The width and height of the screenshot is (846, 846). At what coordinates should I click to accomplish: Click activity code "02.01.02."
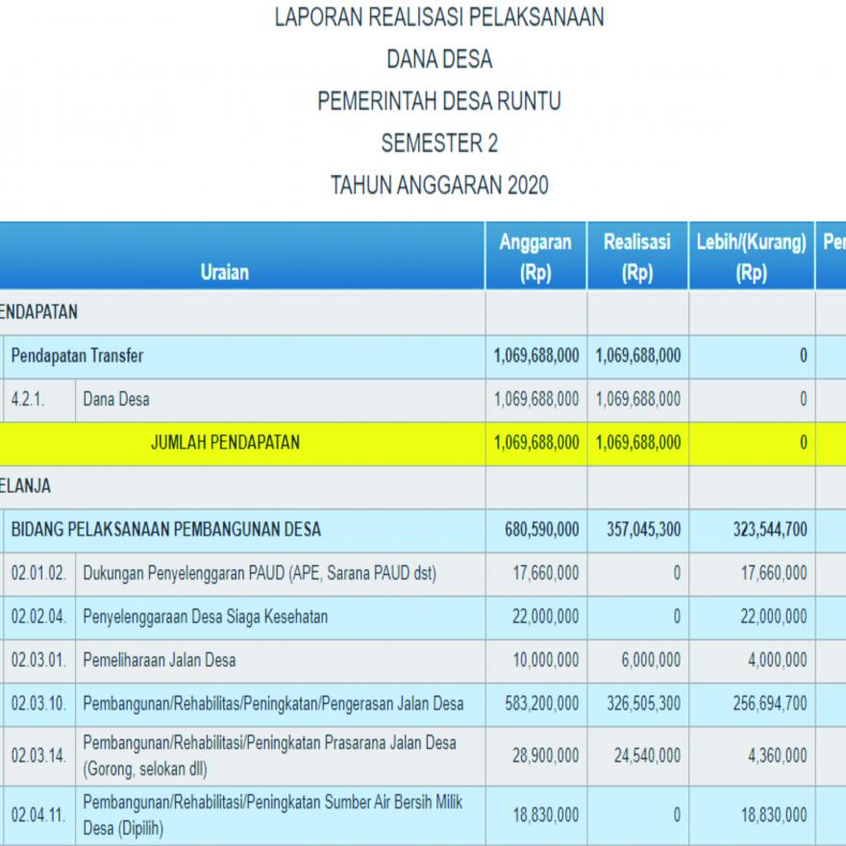click(38, 574)
